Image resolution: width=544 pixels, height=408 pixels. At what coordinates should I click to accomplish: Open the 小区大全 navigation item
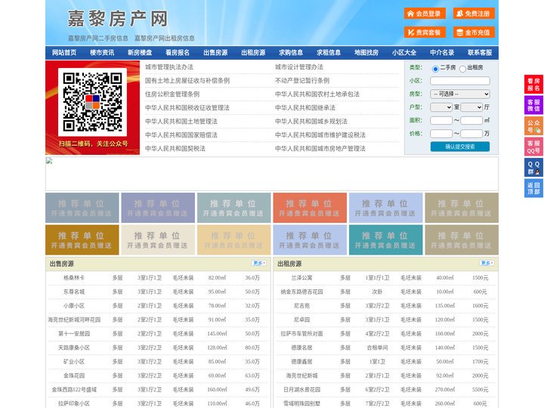404,53
